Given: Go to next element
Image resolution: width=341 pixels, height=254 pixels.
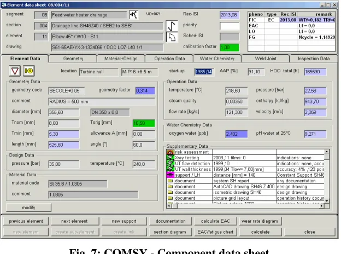Looking at the screenshot, I should (74, 221).
